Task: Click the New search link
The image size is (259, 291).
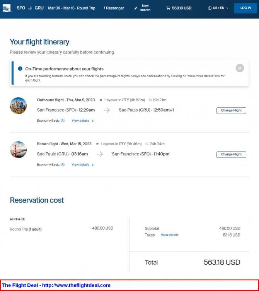Action: coord(145,8)
